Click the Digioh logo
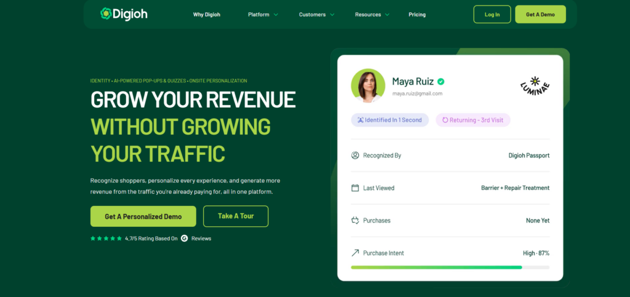The height and width of the screenshot is (297, 630). 124,14
